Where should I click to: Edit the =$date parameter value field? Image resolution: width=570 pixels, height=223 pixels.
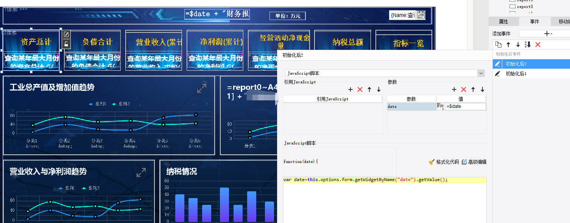click(x=466, y=107)
